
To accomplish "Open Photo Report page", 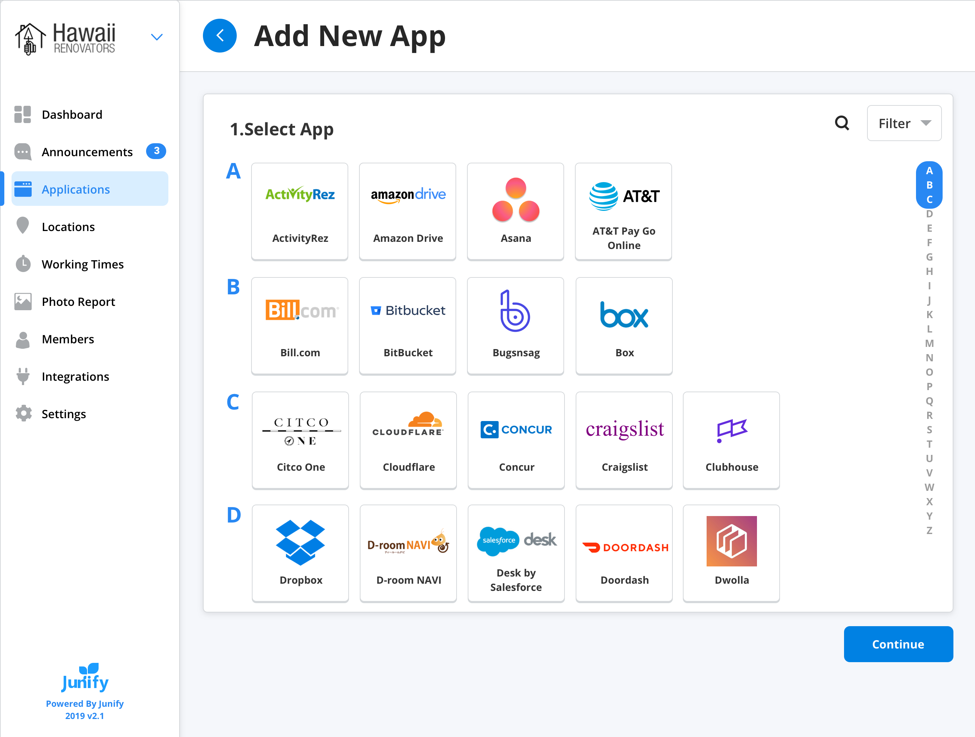I will pyautogui.click(x=90, y=302).
